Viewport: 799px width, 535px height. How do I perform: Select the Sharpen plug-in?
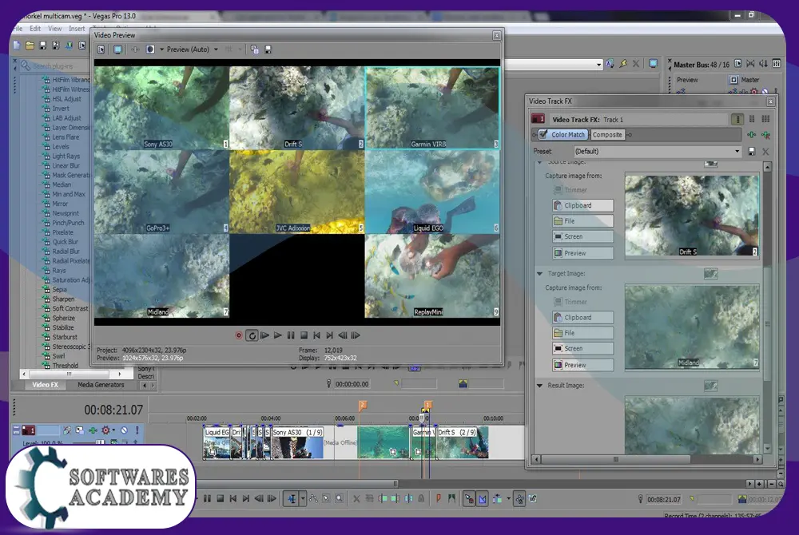tap(63, 299)
